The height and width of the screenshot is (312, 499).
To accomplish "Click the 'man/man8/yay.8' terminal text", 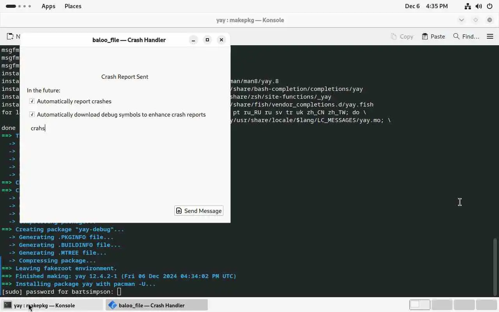I will (x=255, y=81).
